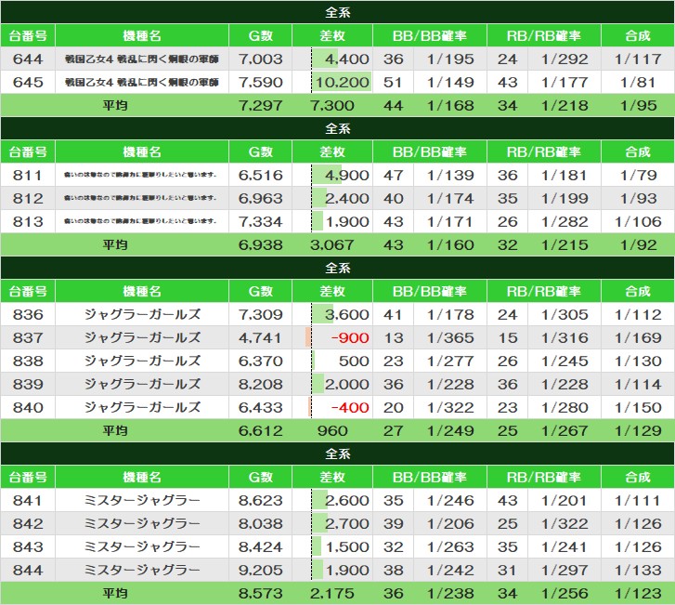This screenshot has height=605, width=675.
Task: Click the G数 value 4,741
Action: [261, 338]
